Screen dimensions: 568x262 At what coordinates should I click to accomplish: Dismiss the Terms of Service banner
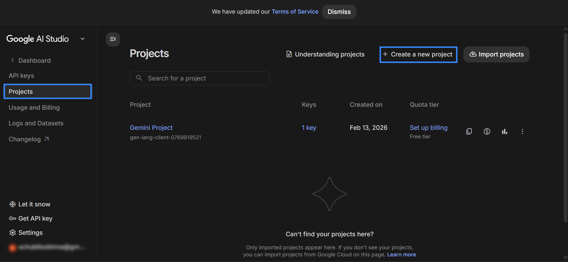pyautogui.click(x=339, y=12)
